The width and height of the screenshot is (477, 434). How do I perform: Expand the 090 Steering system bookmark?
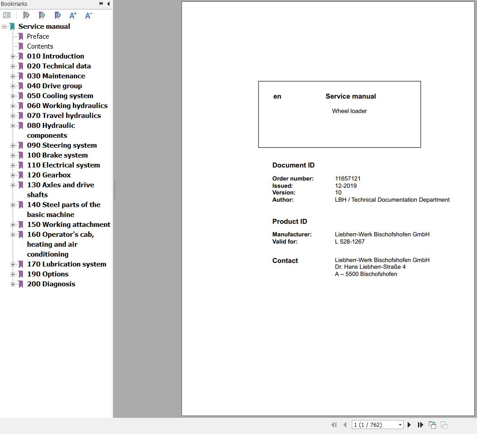(x=13, y=146)
